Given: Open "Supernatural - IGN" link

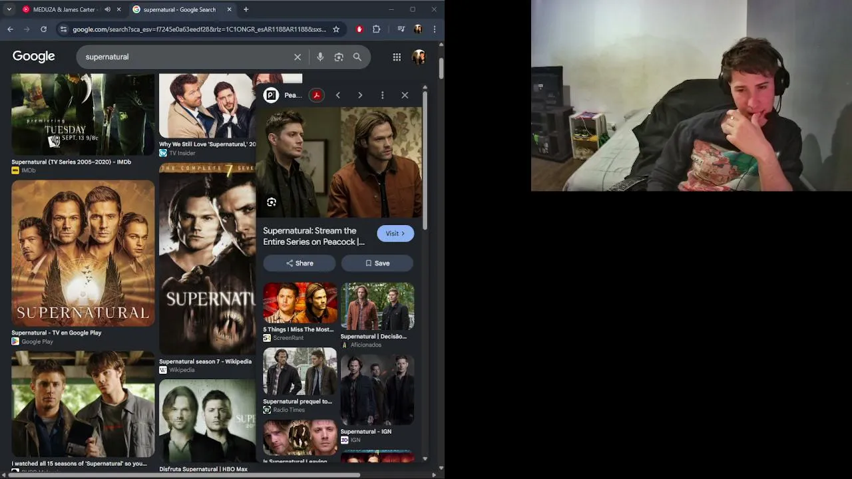Looking at the screenshot, I should pos(366,431).
